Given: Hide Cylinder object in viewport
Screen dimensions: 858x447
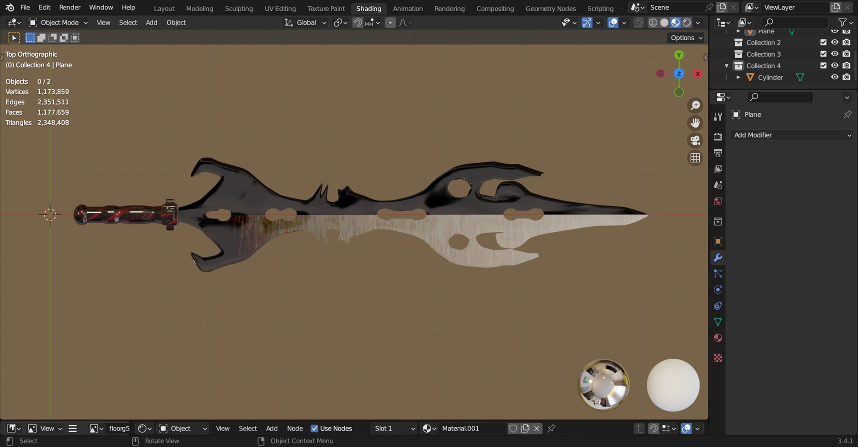Looking at the screenshot, I should 834,77.
